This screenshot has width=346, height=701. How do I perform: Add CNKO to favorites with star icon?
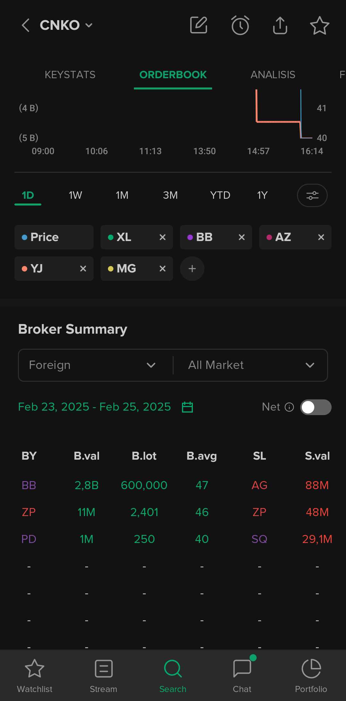319,25
